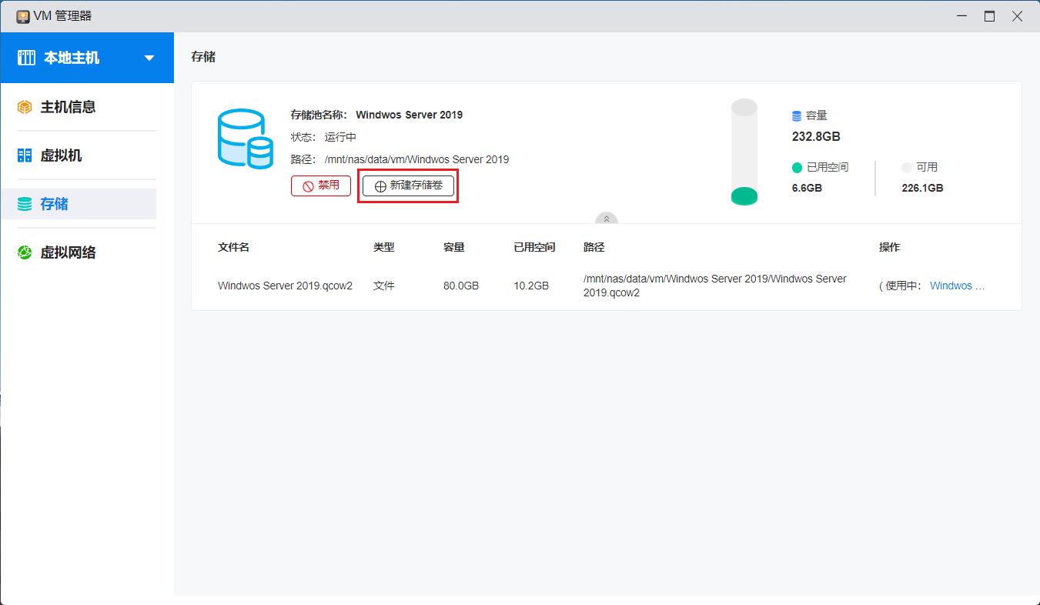Screen dimensions: 1040x605
Task: Open the Windwos virtual machine link
Action: [958, 286]
